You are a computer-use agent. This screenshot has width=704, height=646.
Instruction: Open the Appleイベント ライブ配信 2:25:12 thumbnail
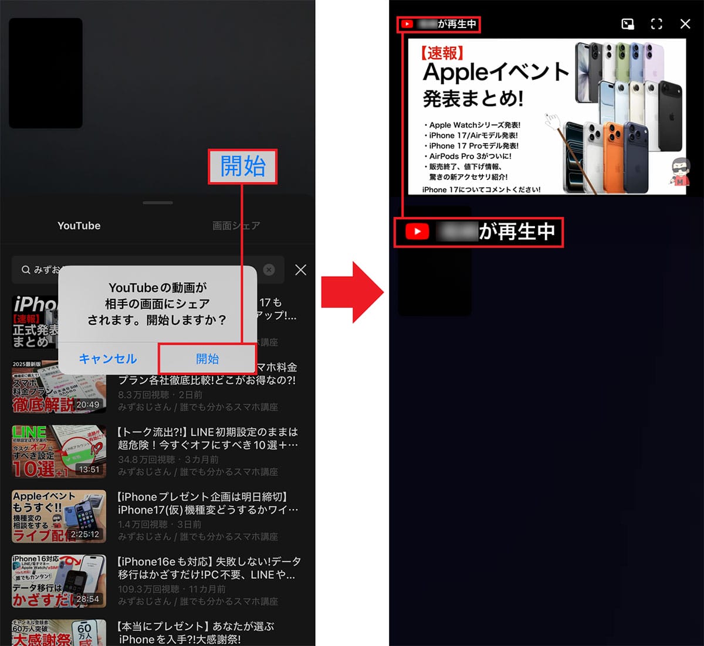click(59, 516)
